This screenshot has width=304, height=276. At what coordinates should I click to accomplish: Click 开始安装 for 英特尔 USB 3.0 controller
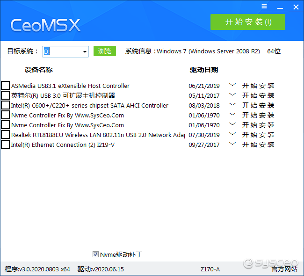coord(258,95)
